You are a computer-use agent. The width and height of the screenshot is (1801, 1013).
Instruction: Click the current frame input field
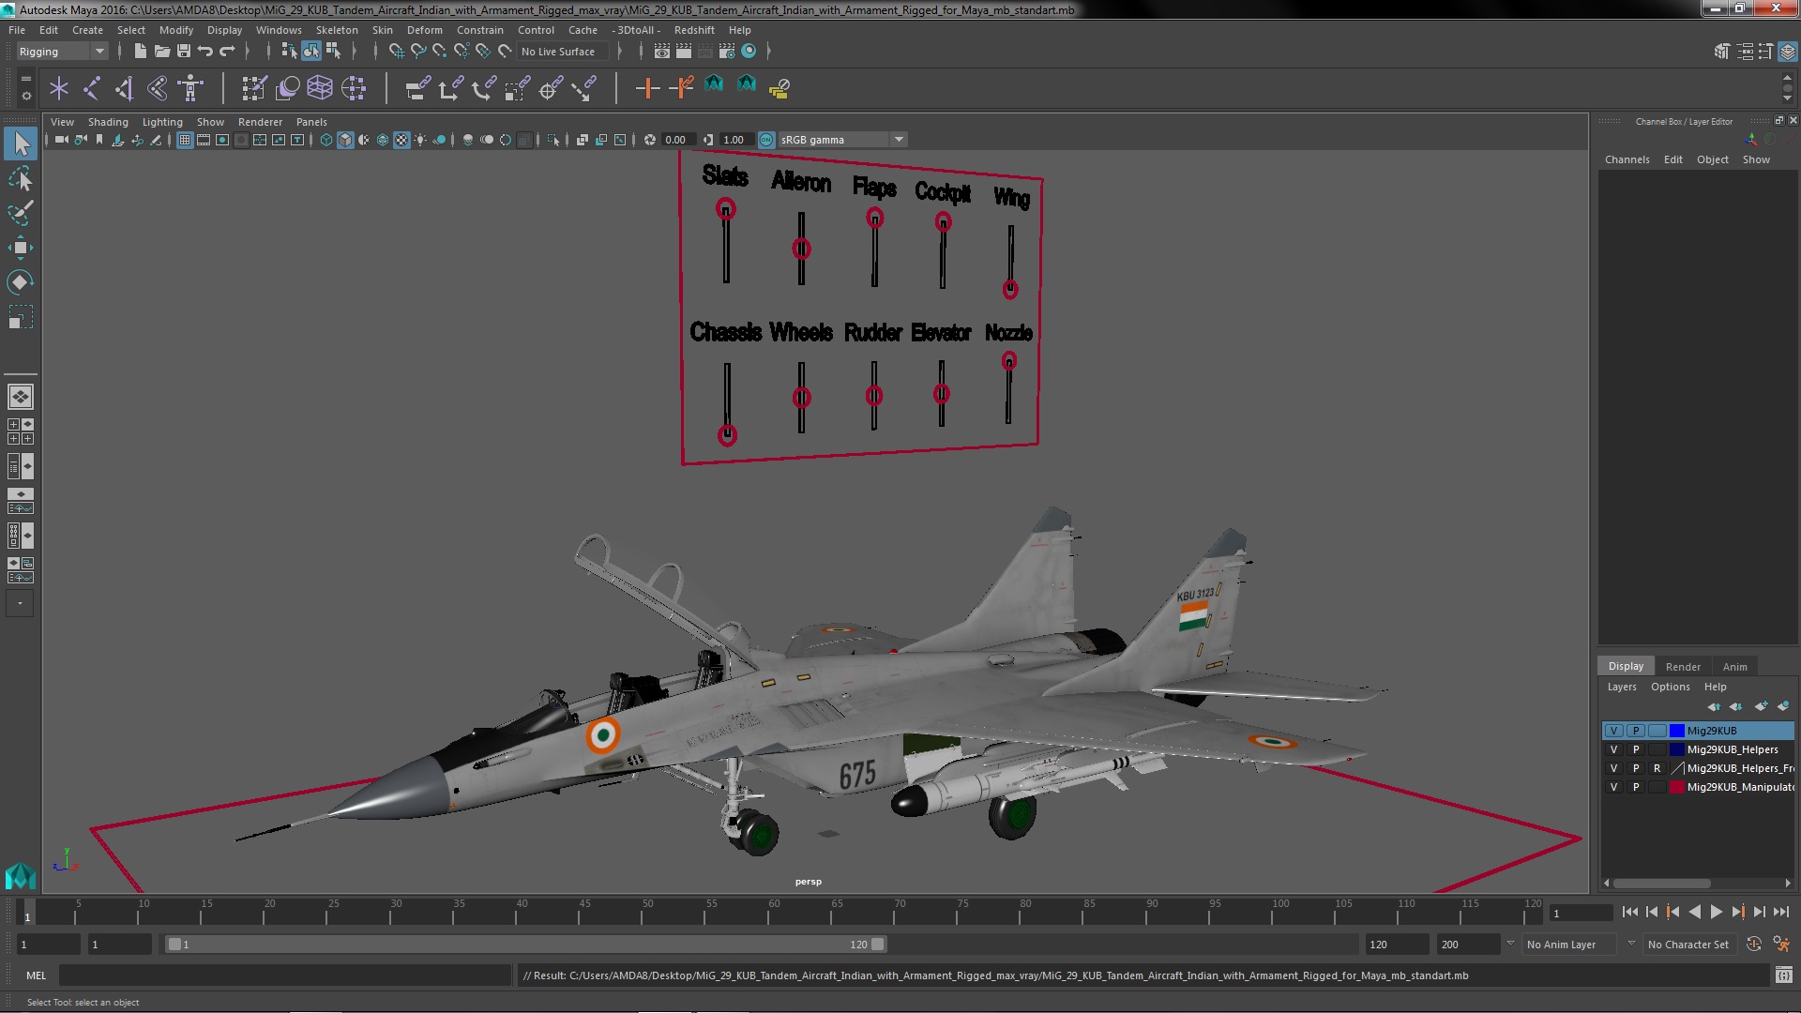tap(1581, 913)
